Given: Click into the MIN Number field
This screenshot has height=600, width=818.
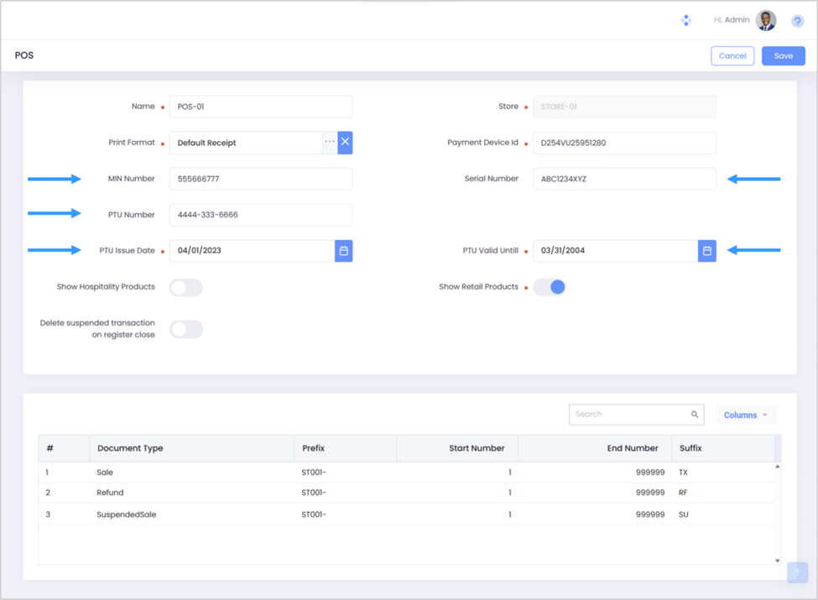Looking at the screenshot, I should [260, 179].
